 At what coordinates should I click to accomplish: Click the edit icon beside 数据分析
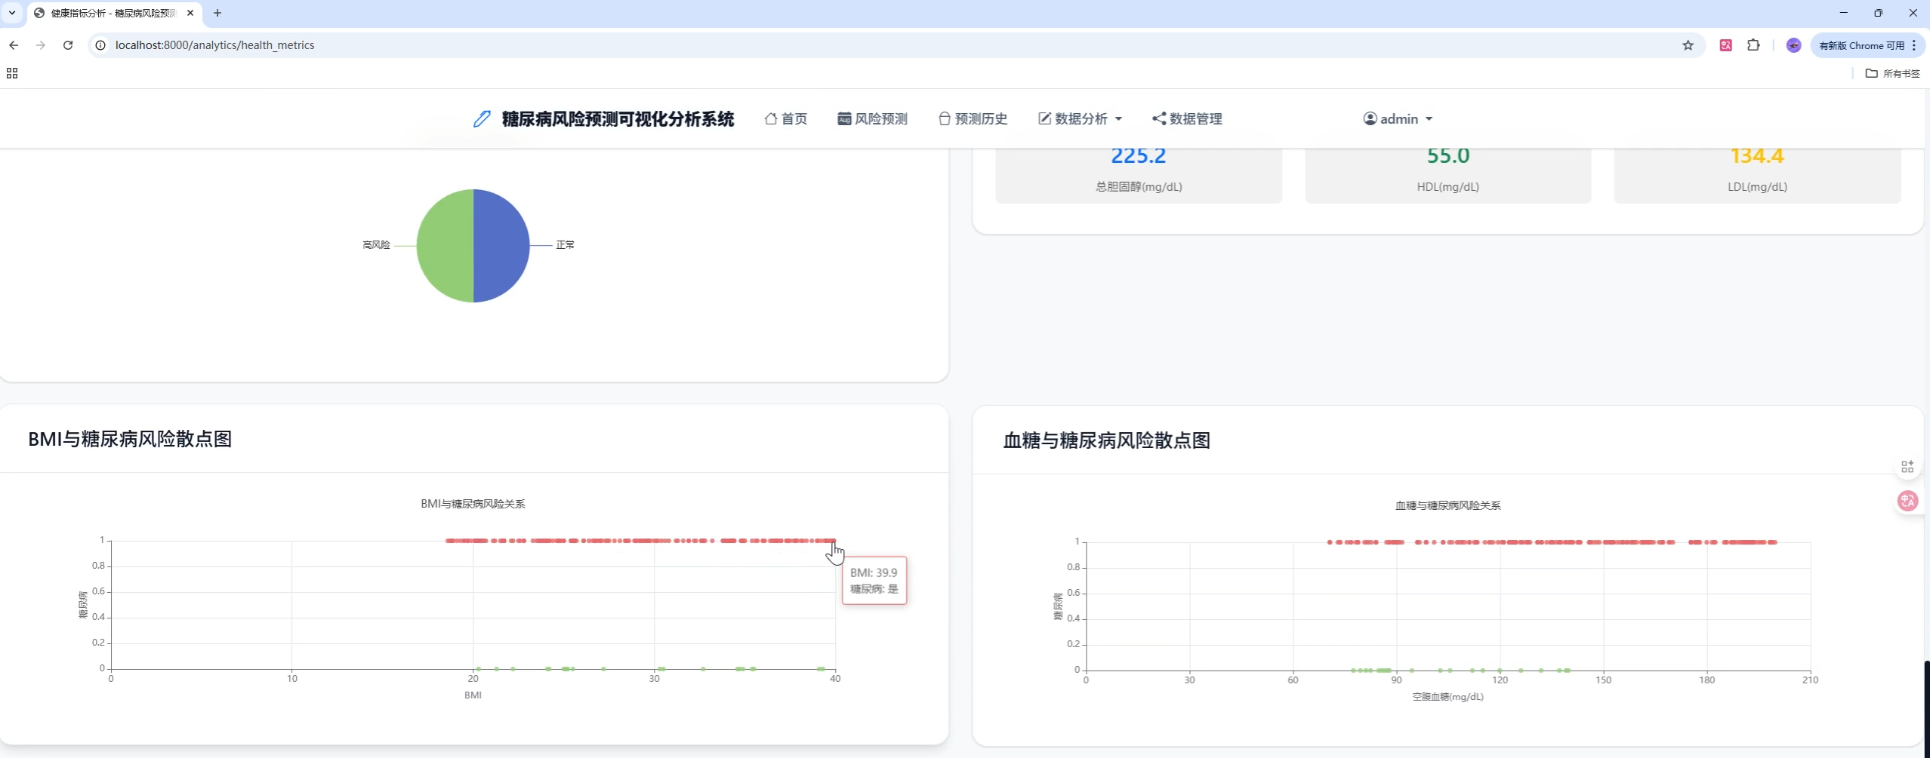1044,118
